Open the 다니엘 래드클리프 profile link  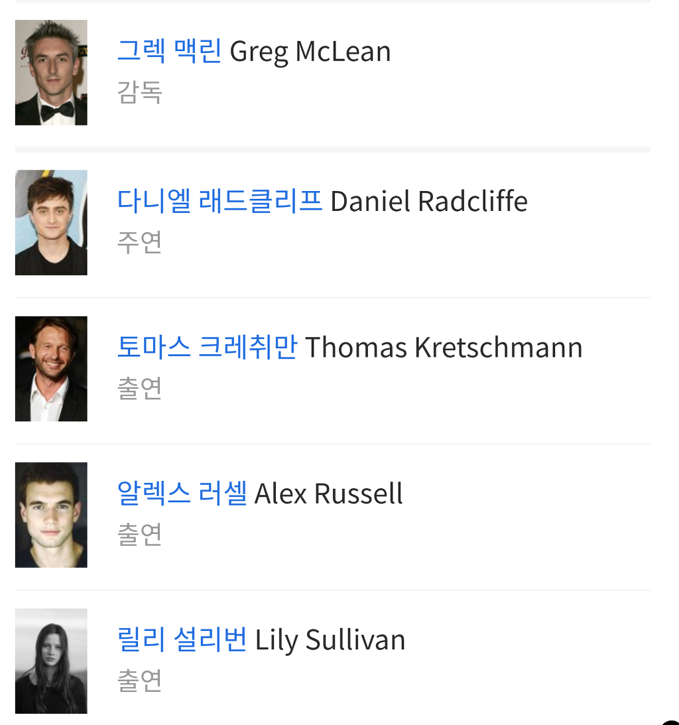tap(219, 201)
